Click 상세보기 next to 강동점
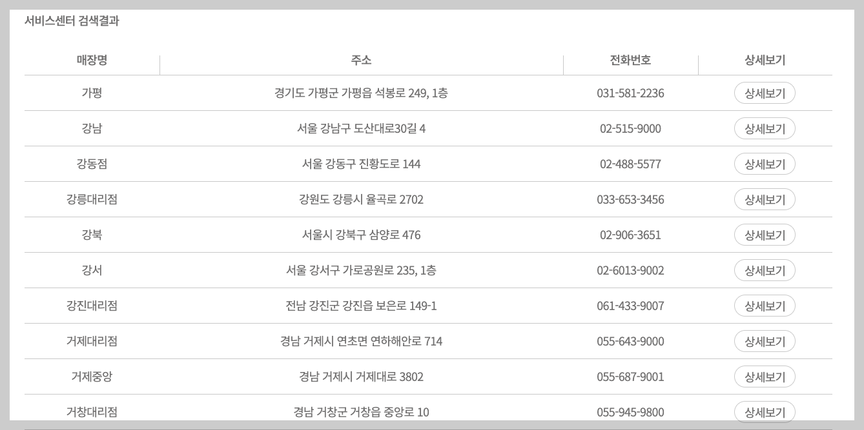864x430 pixels. coord(765,164)
